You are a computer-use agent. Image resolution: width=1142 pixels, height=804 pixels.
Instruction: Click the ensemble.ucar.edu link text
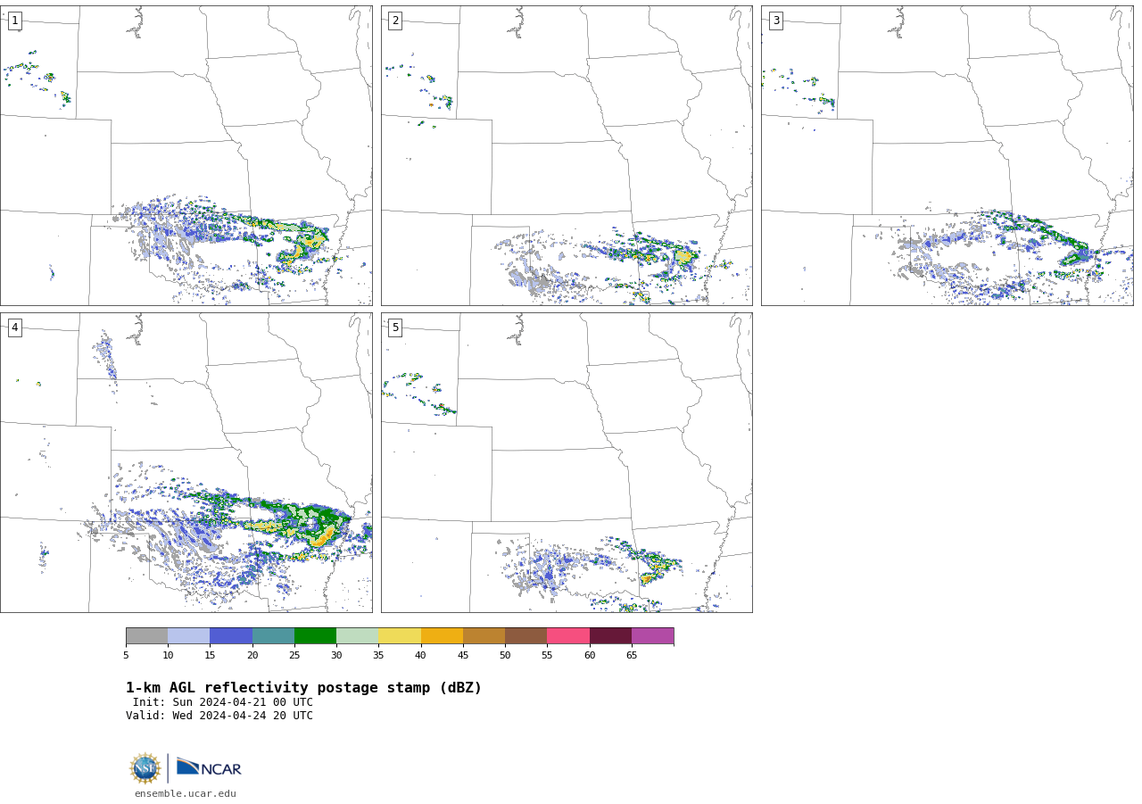point(186,793)
